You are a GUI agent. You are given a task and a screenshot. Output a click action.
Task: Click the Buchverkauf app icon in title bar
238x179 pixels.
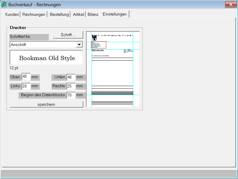click(x=4, y=4)
